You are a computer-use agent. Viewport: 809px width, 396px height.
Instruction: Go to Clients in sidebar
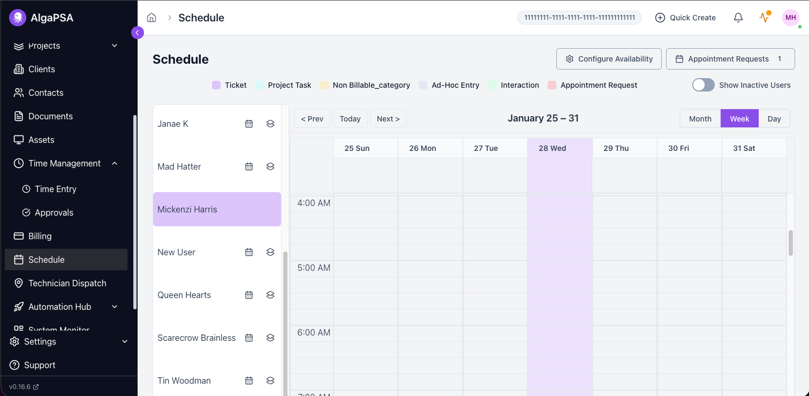(x=66, y=69)
